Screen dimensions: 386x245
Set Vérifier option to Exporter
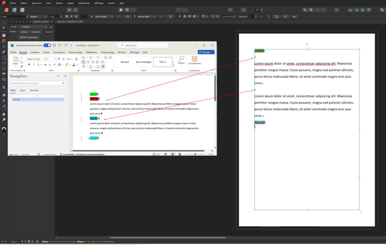point(36,32)
